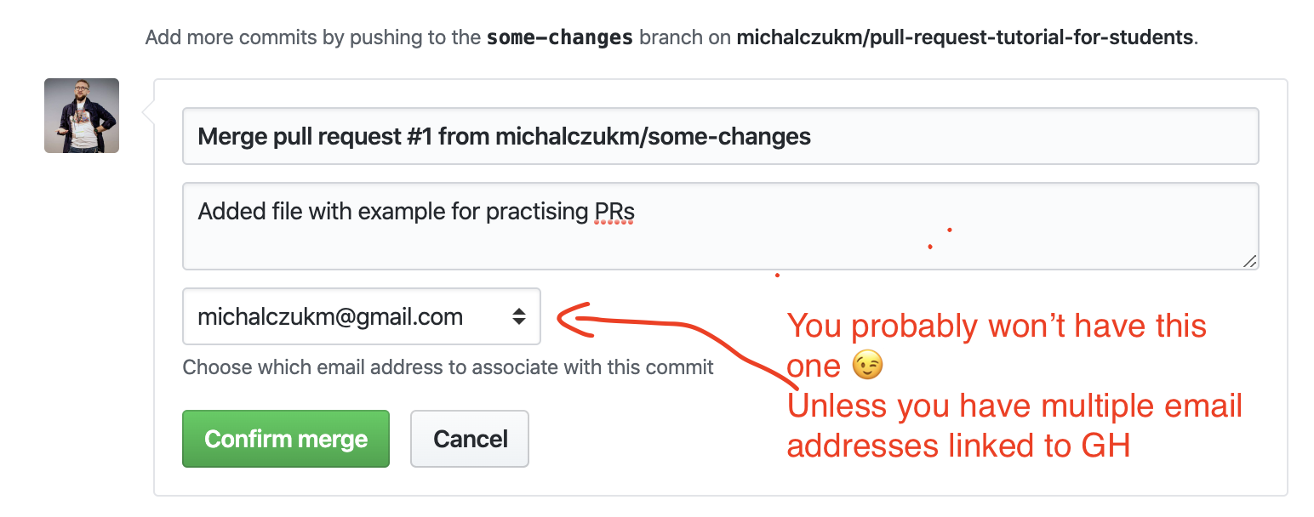Open the michalczukm@gmail.com email dropdown
1314x517 pixels.
click(362, 316)
